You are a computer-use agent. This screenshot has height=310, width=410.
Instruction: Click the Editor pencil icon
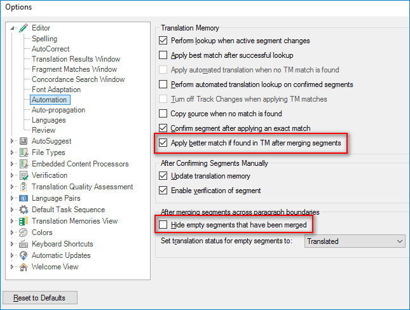[24, 28]
